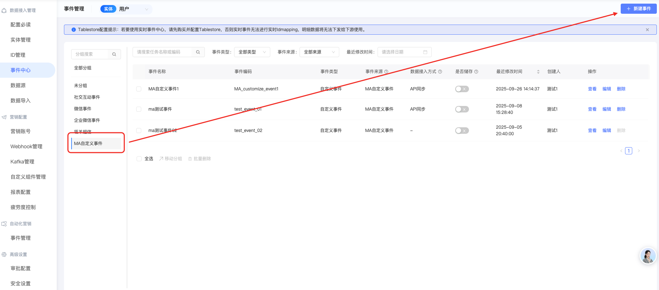Open Webhook管理 in the sidebar
The width and height of the screenshot is (659, 290).
click(x=26, y=146)
